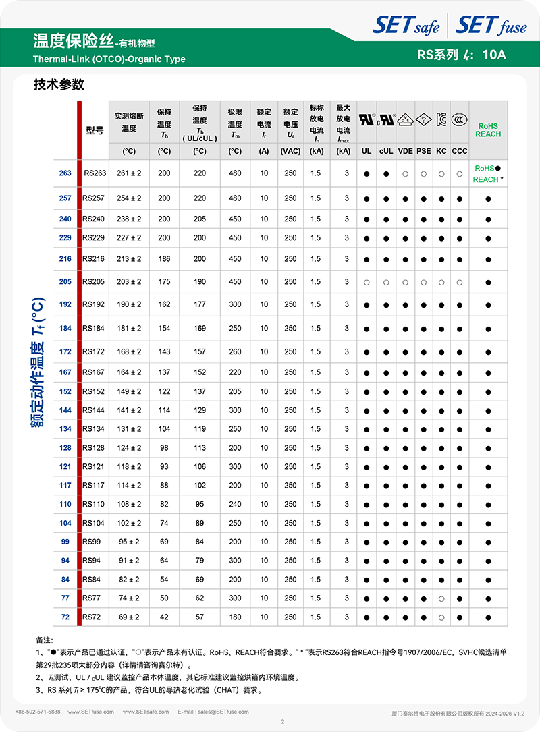
Task: Click note 2 about Th test monitoring
Action: pyautogui.click(x=167, y=677)
